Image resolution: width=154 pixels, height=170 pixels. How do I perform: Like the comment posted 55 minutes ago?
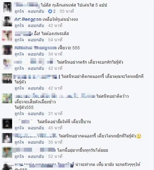coord(19,11)
